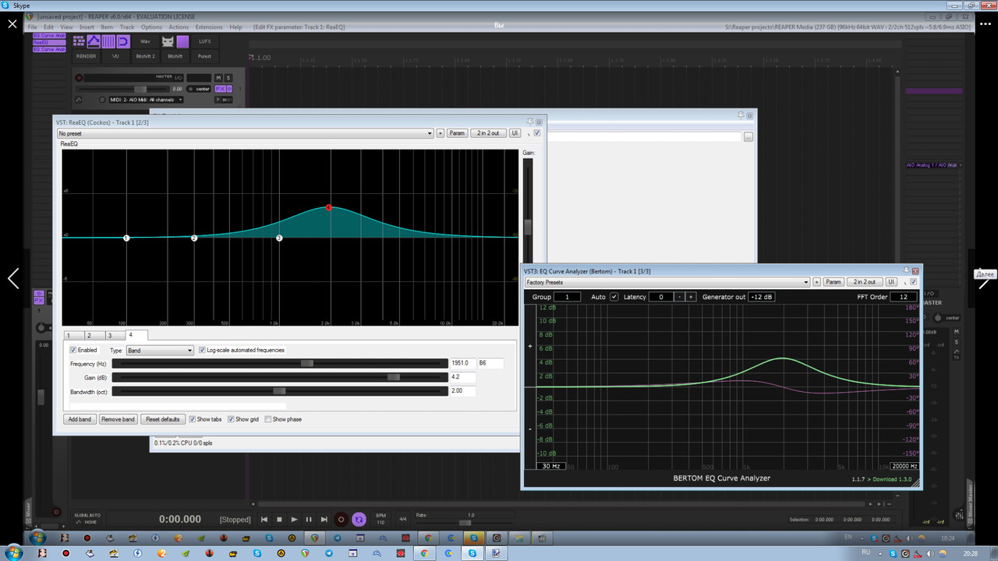Switch to band tab 1 in ReaEQ
The width and height of the screenshot is (998, 561).
pos(69,335)
